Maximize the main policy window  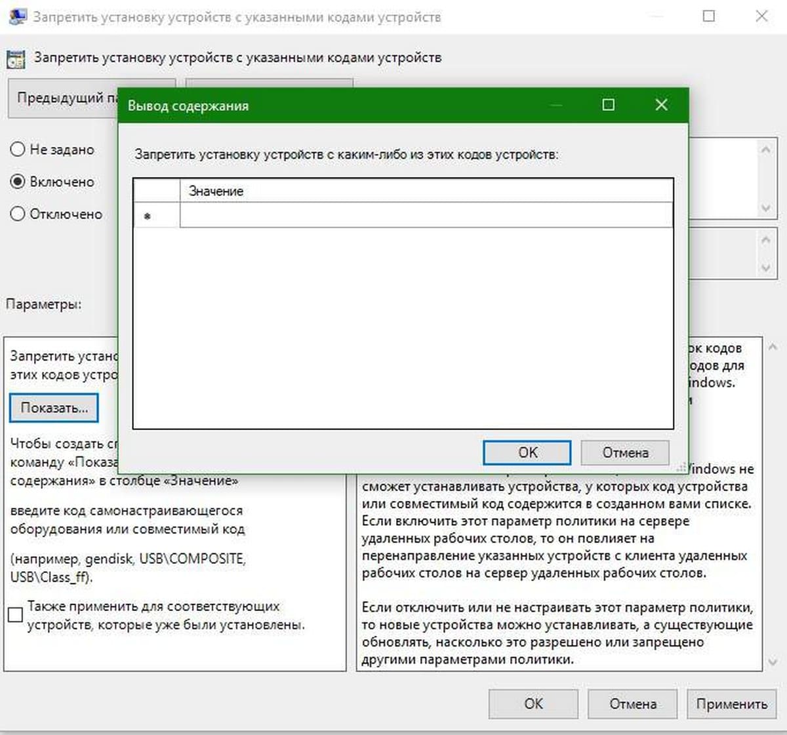coord(709,16)
